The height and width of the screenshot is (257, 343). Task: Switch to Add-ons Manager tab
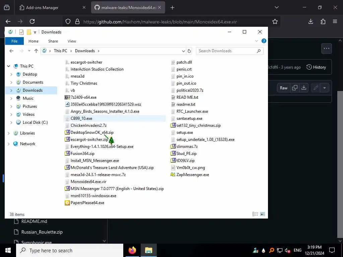click(x=53, y=7)
